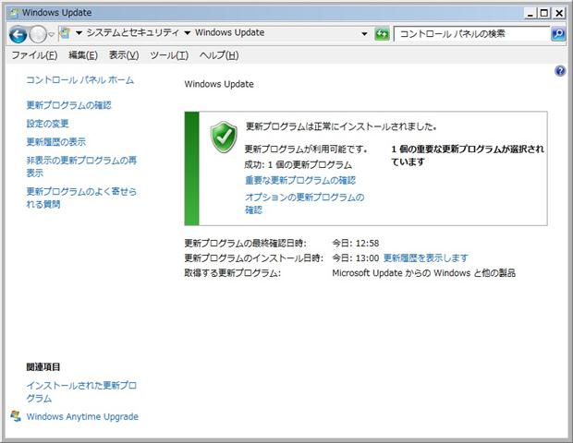Click the Windows Update page heading
The width and height of the screenshot is (573, 443).
(x=219, y=84)
